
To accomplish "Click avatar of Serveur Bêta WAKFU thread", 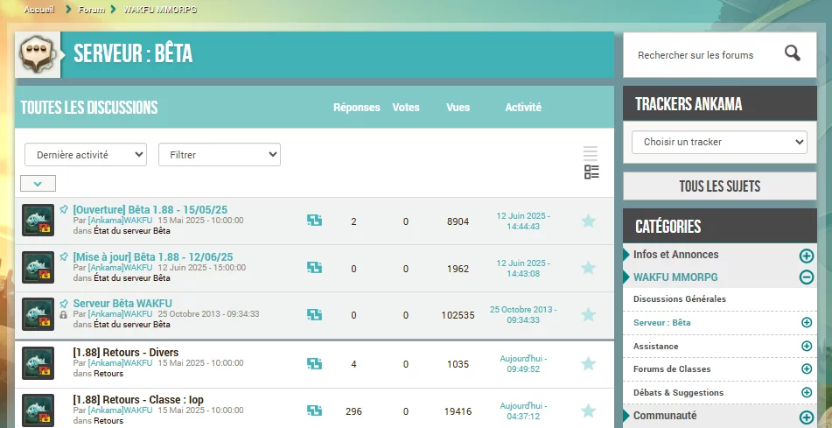I will pos(38,314).
